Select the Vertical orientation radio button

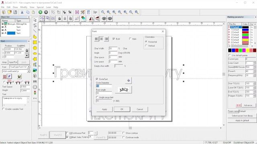coord(146,46)
